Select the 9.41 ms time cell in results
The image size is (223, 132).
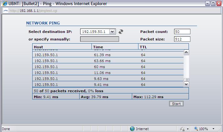pyautogui.click(x=101, y=85)
